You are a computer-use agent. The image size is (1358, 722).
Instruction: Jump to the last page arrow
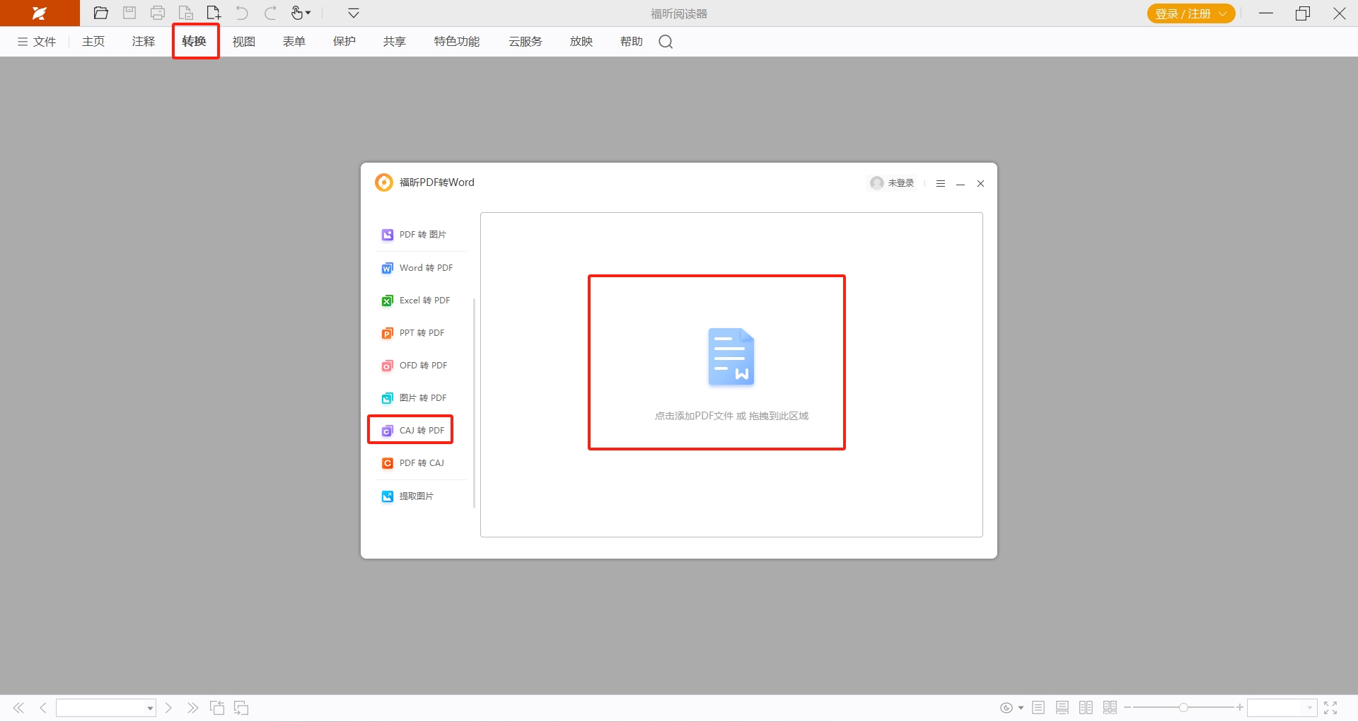(x=192, y=708)
